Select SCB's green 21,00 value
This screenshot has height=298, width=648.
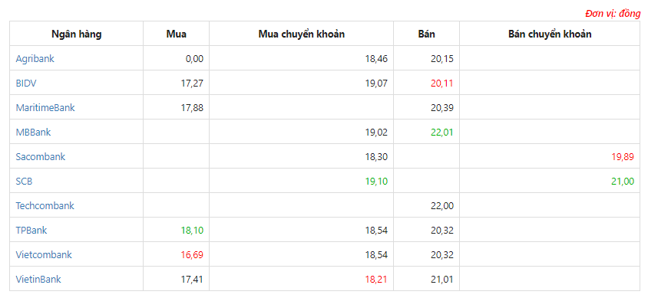click(x=623, y=182)
